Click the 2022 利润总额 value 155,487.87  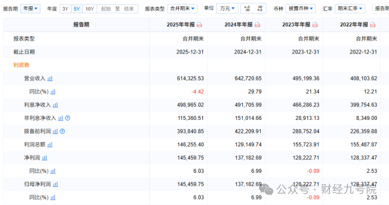click(x=364, y=145)
